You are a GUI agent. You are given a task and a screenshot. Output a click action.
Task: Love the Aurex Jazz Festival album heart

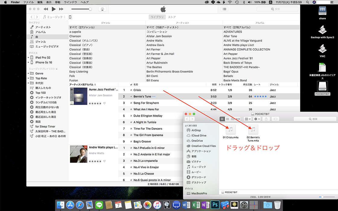click(x=104, y=103)
